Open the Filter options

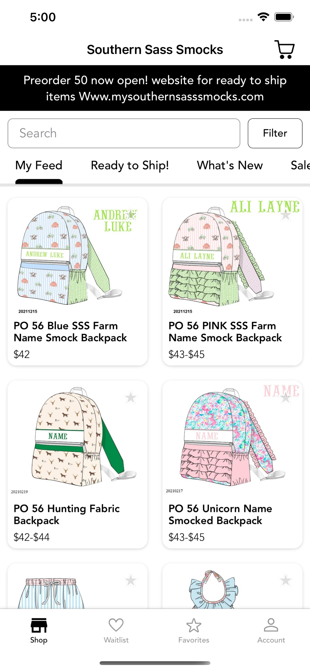click(275, 133)
